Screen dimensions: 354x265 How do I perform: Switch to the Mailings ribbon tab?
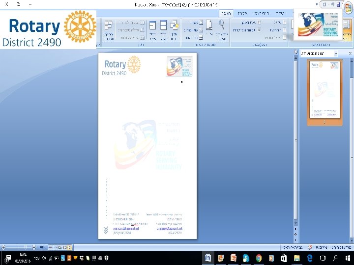point(261,14)
